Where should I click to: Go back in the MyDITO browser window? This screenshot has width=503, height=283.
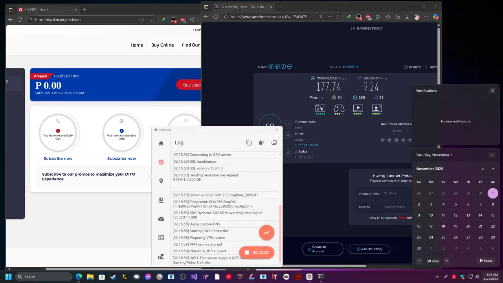tap(10, 20)
